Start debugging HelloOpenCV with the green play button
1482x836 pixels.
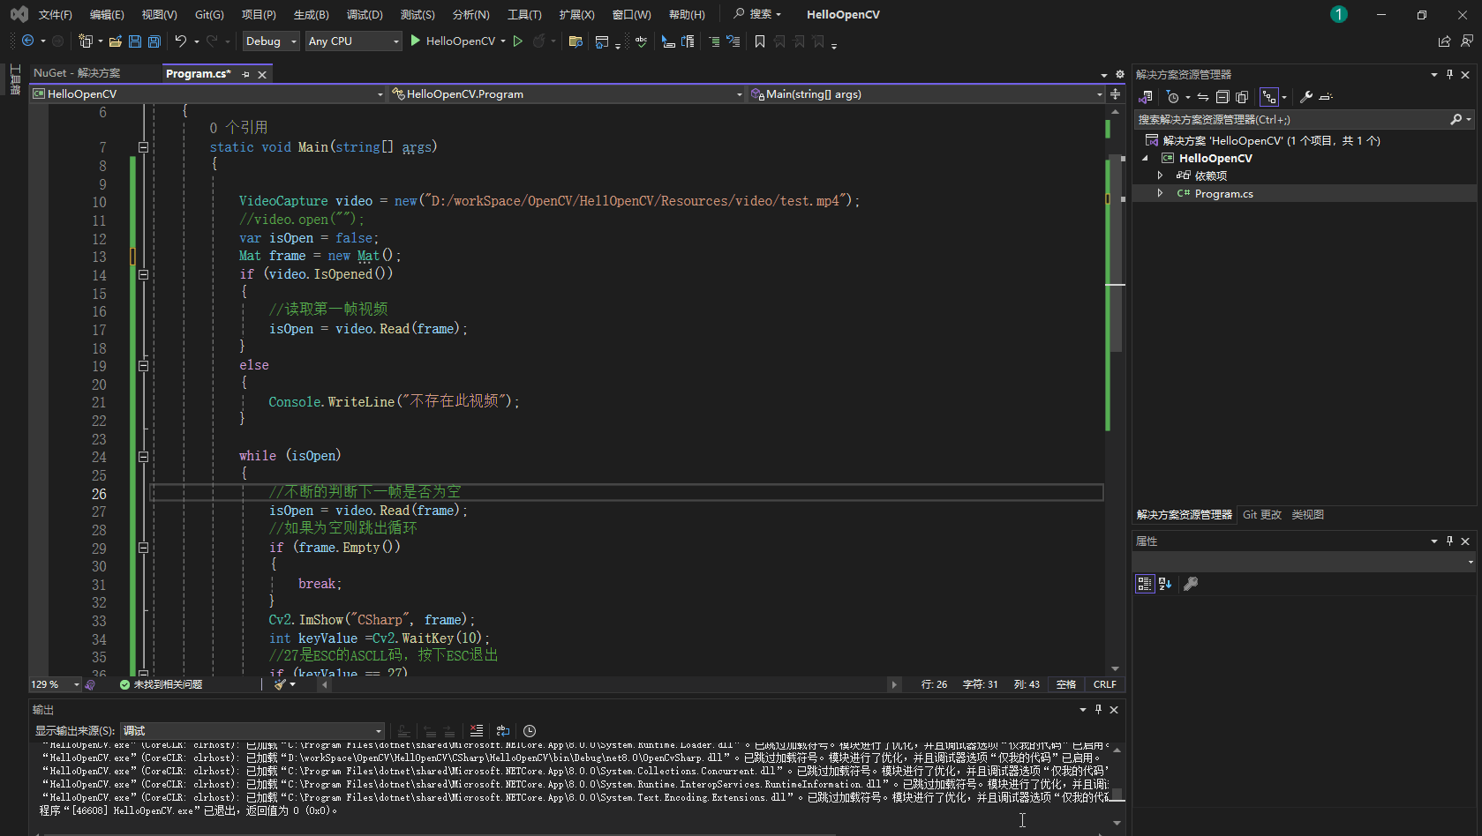(416, 41)
